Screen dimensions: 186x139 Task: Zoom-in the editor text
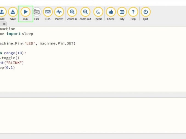click(x=72, y=14)
